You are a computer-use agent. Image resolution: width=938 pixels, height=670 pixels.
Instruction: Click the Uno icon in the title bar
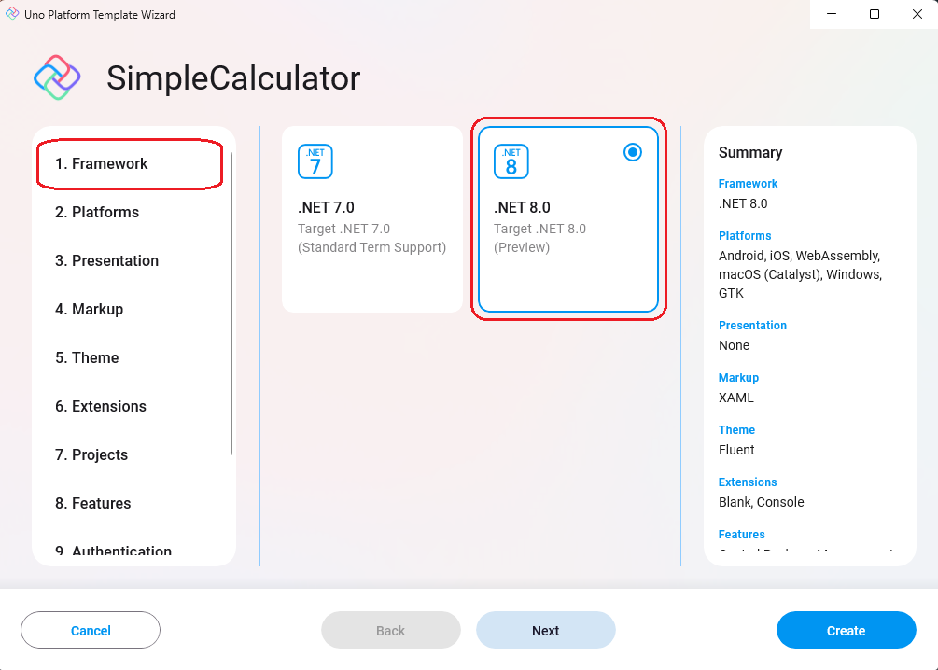[11, 14]
